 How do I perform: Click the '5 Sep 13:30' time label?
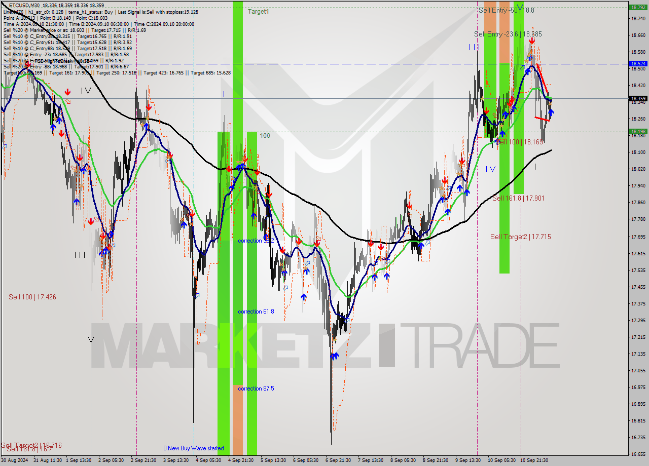click(x=273, y=460)
